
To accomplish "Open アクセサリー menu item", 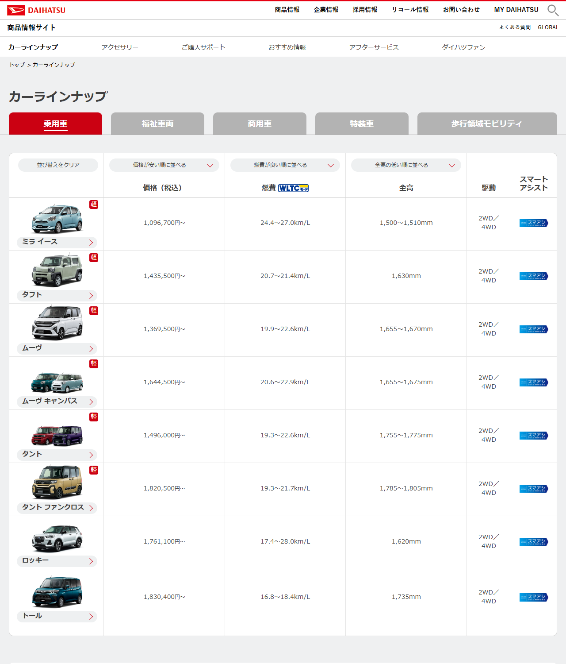I will coord(120,47).
